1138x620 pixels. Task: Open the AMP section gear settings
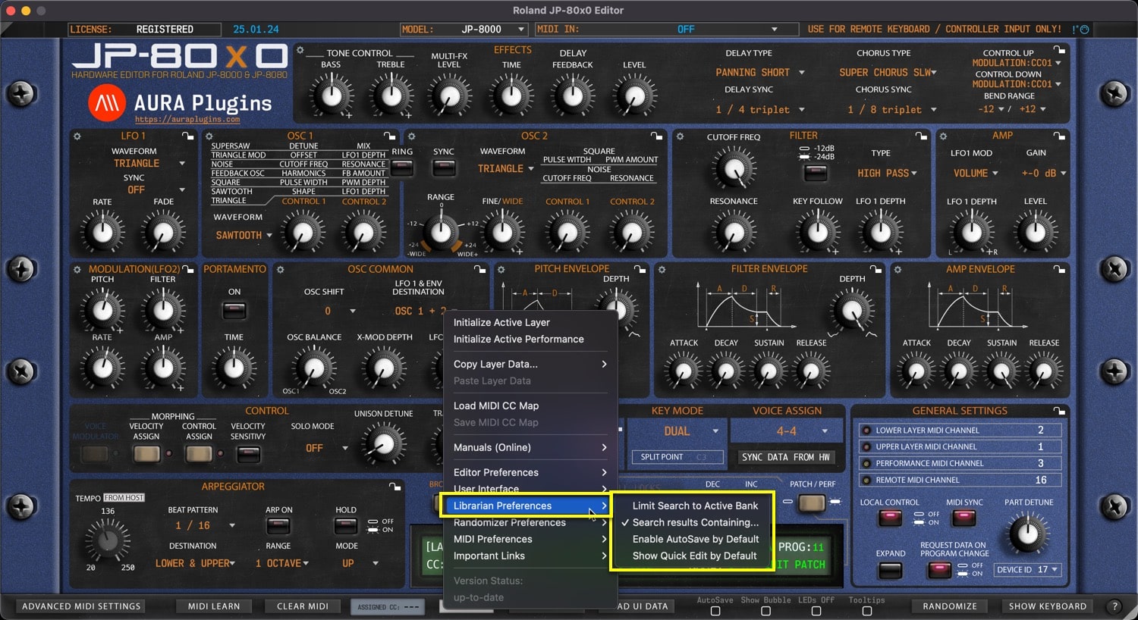(943, 136)
